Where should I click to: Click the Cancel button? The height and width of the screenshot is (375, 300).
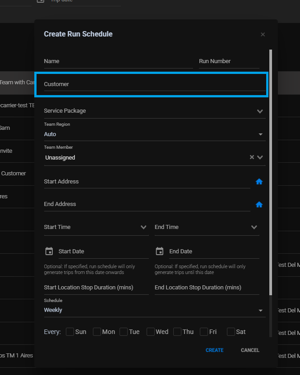click(x=250, y=350)
